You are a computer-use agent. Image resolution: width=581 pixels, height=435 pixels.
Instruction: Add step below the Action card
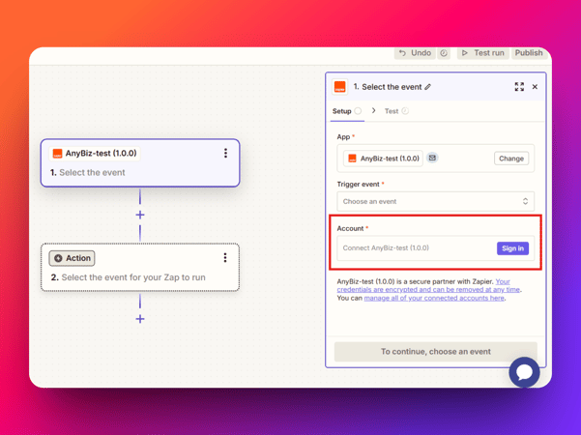pos(140,319)
